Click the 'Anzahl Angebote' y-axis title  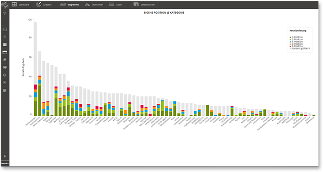(23, 67)
